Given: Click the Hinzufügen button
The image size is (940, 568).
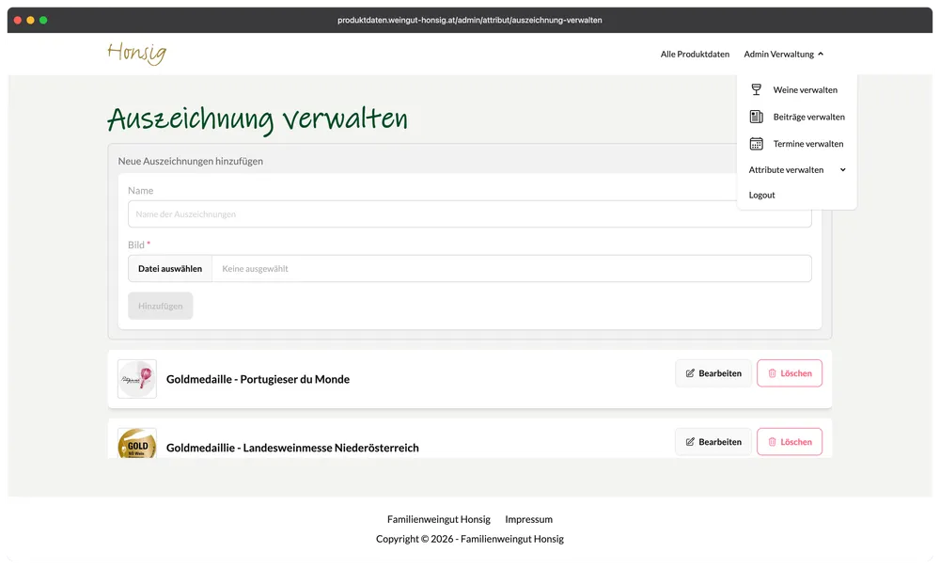Looking at the screenshot, I should [x=160, y=306].
